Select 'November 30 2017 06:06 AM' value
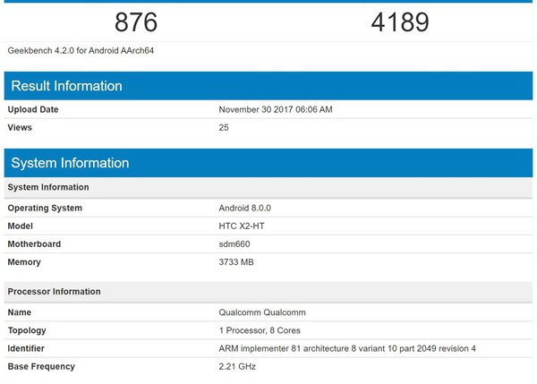This screenshot has height=384, width=537. [276, 109]
